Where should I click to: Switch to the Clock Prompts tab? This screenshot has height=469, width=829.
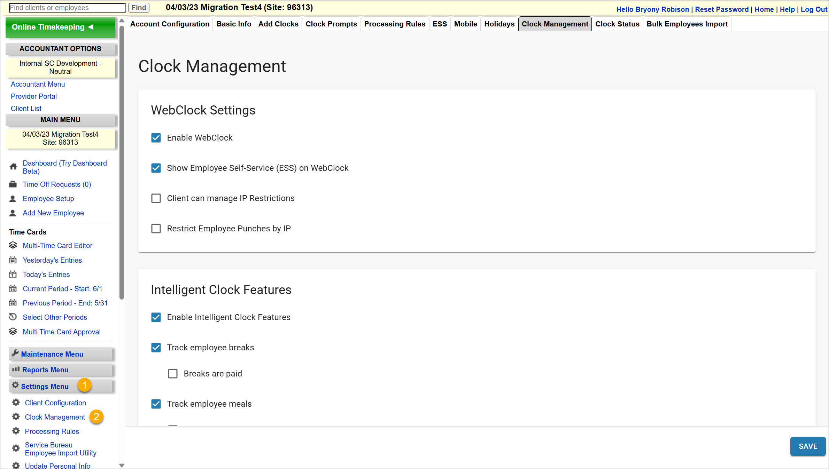331,24
